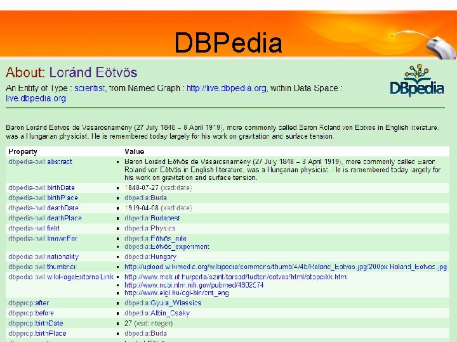
Task: Follow the dbpedia:Gyula_Wlassics value link
Action: (x=163, y=303)
